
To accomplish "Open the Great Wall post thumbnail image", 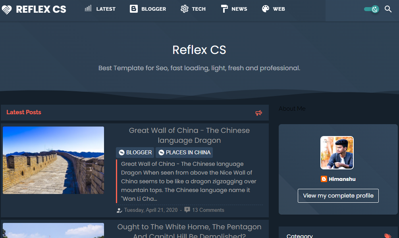I will pos(54,160).
